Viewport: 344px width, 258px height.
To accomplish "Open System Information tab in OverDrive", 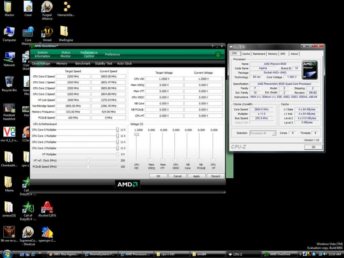I will pos(42,54).
